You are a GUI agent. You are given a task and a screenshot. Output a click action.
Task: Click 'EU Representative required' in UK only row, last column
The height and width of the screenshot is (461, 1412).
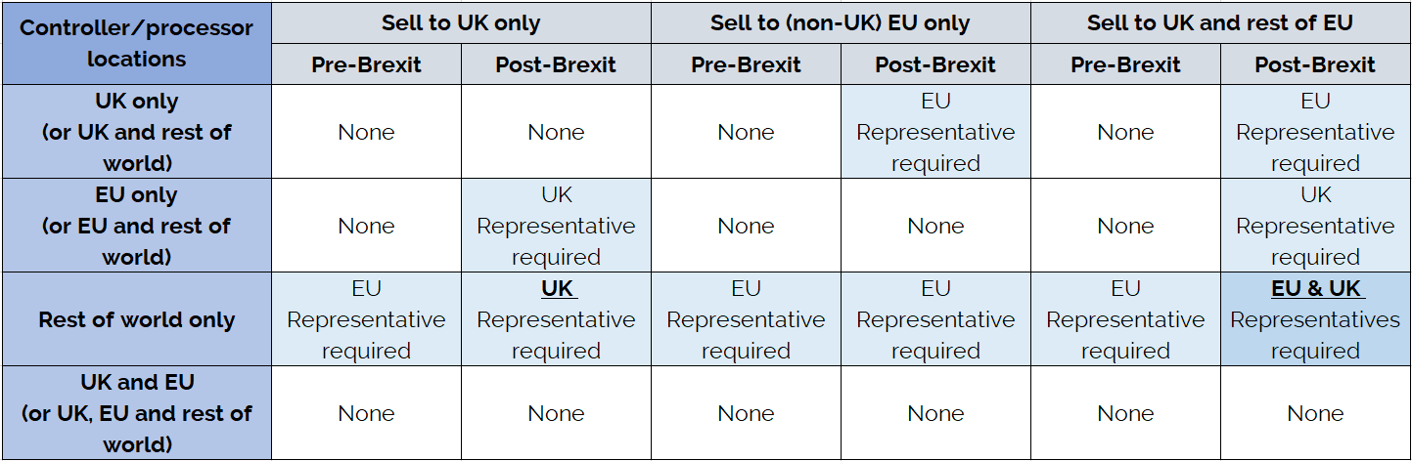[1315, 132]
